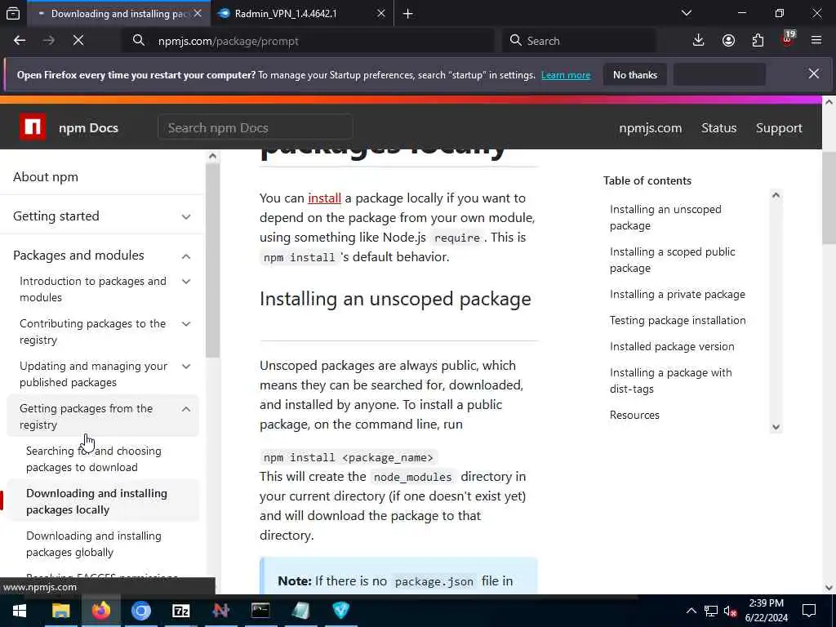This screenshot has height=627, width=836.
Task: Click table of contents scroll-down arrow
Action: (776, 426)
